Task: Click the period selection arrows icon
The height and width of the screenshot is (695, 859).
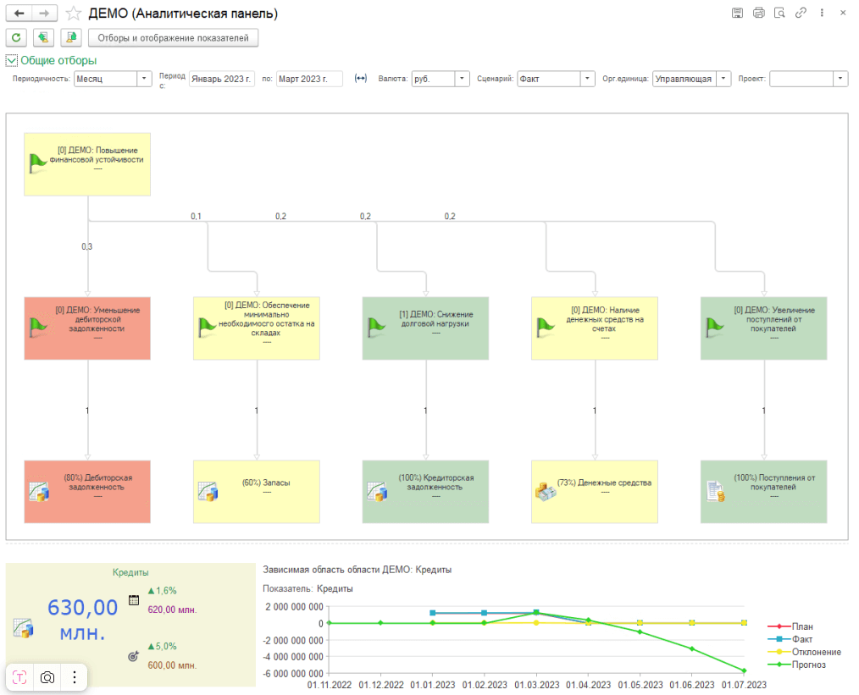Action: (x=360, y=79)
